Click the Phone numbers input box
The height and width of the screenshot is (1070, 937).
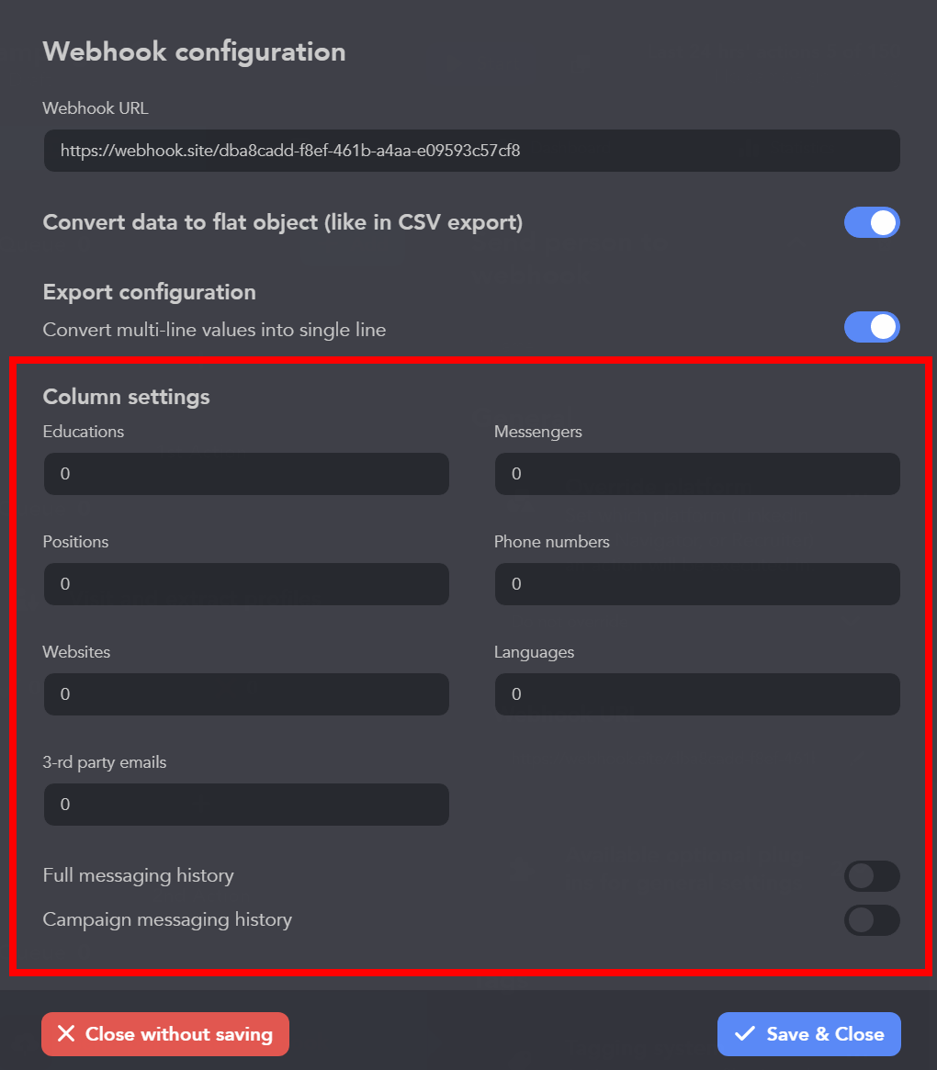pos(697,584)
